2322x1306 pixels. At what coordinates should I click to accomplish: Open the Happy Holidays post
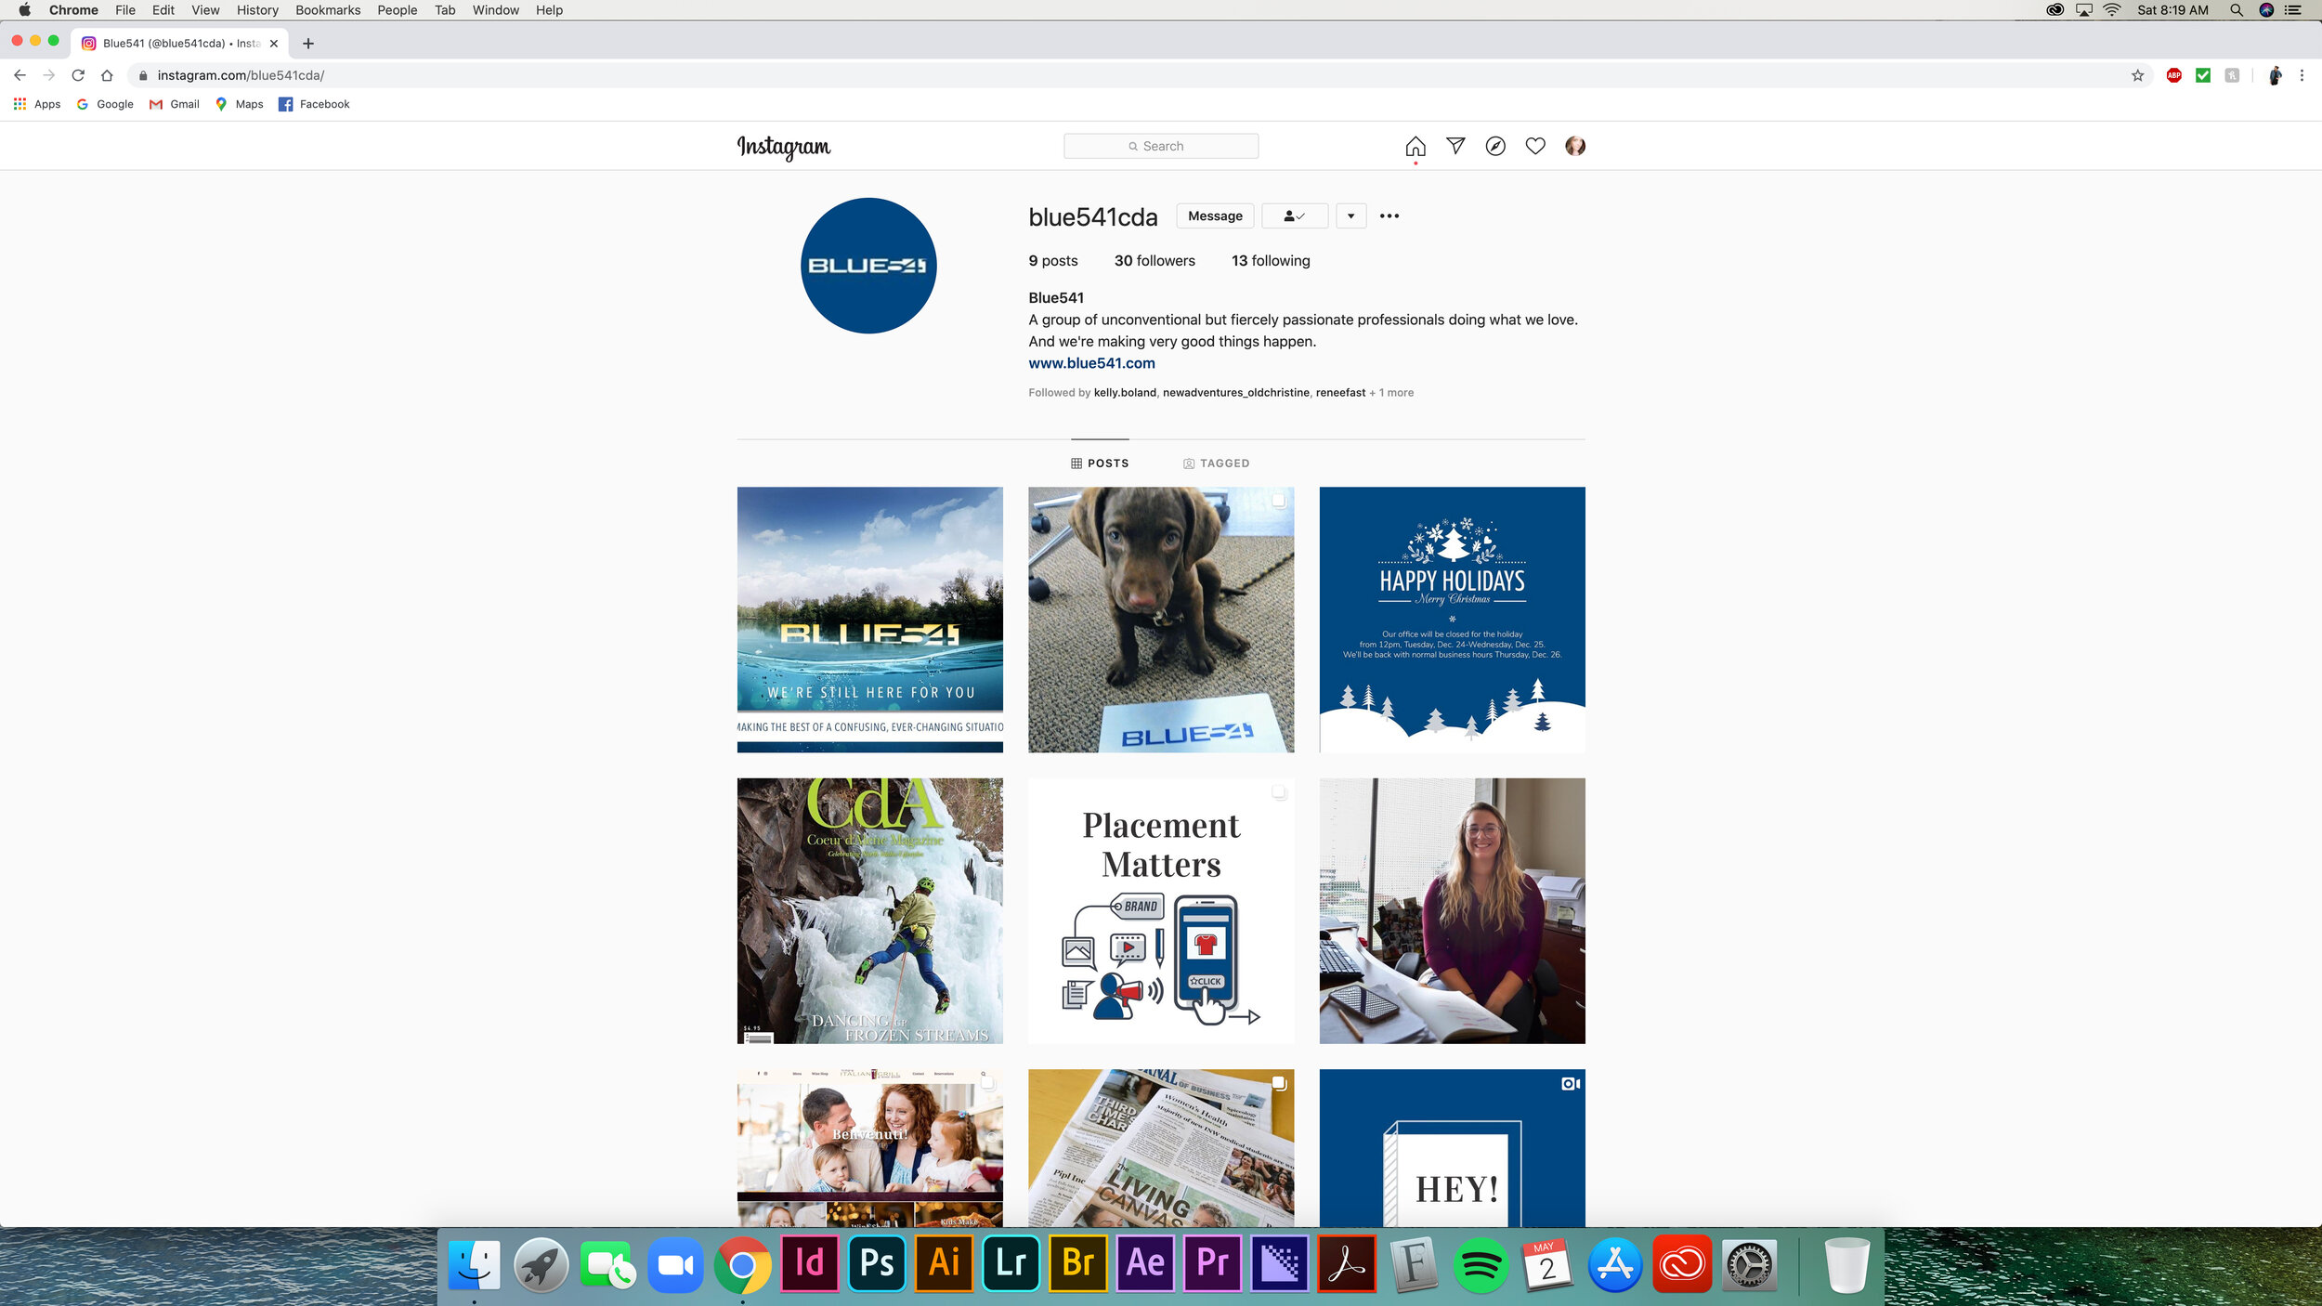coord(1452,620)
